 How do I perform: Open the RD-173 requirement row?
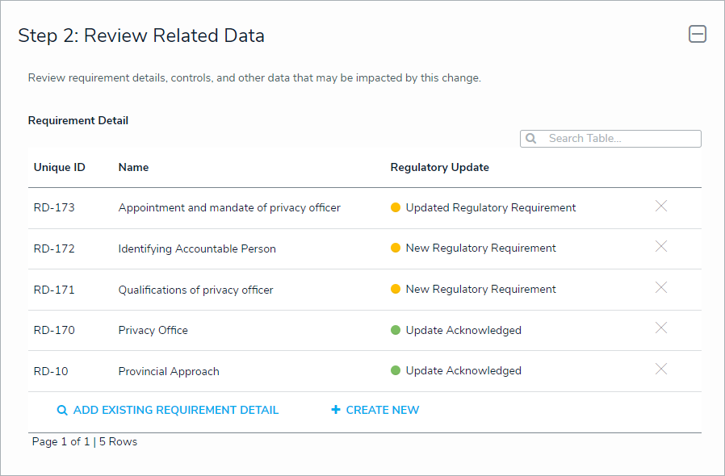54,208
